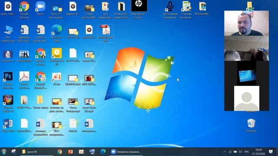Open the volume speaker tray icon
278x156 pixels.
240,152
